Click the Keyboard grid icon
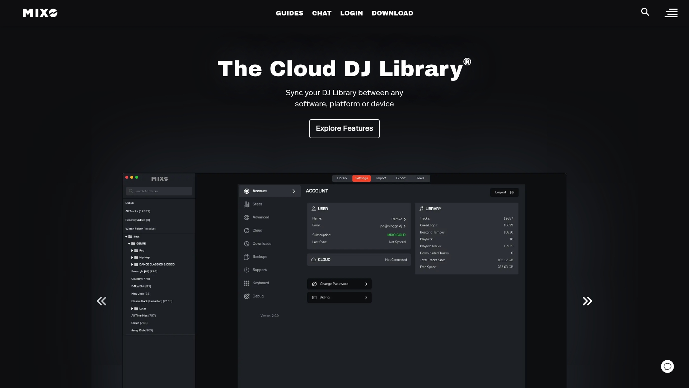 click(247, 283)
